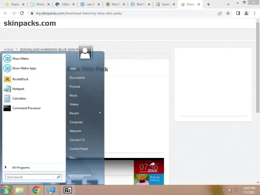Click the site lock icon
The height and width of the screenshot is (195, 260).
pos(32,13)
